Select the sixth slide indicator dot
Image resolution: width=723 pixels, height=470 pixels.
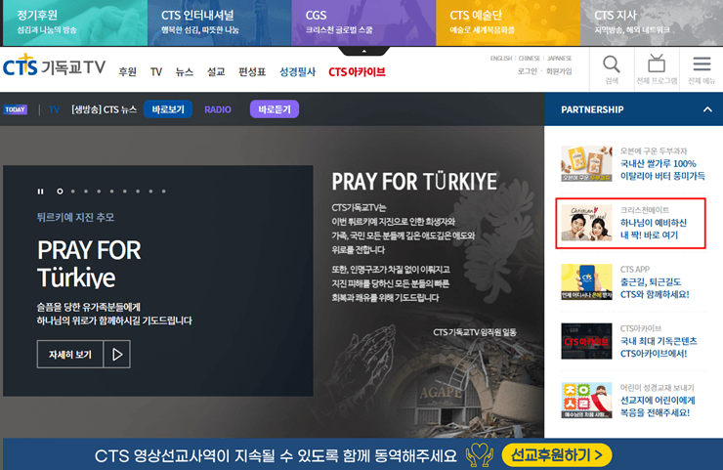[124, 192]
